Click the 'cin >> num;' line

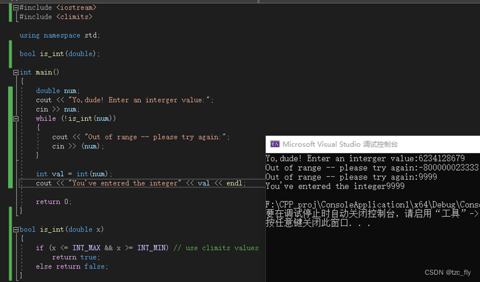57,109
